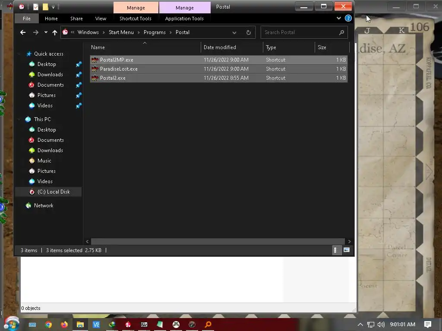Select Network in navigation pane
Viewport: 442px width, 331px height.
pos(44,206)
